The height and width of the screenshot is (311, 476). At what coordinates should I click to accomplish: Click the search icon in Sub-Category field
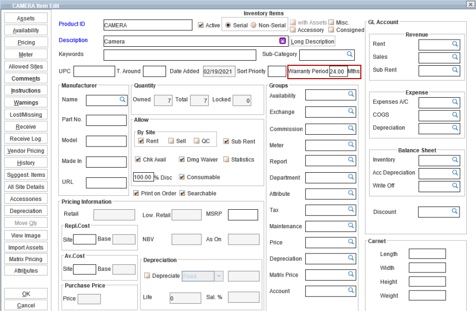[x=350, y=54]
